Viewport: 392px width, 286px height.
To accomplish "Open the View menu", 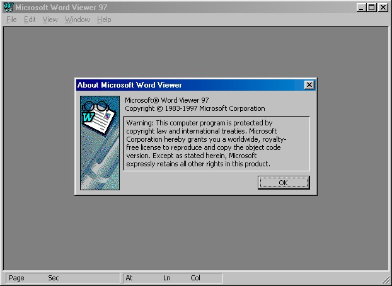I will 50,20.
